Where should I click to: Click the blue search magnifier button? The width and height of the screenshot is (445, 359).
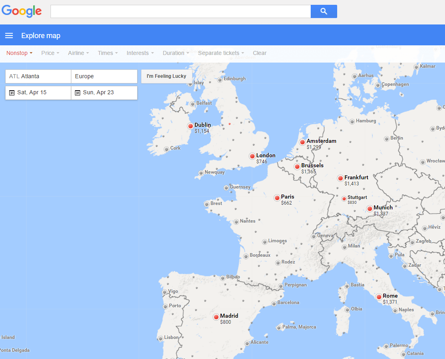(324, 12)
